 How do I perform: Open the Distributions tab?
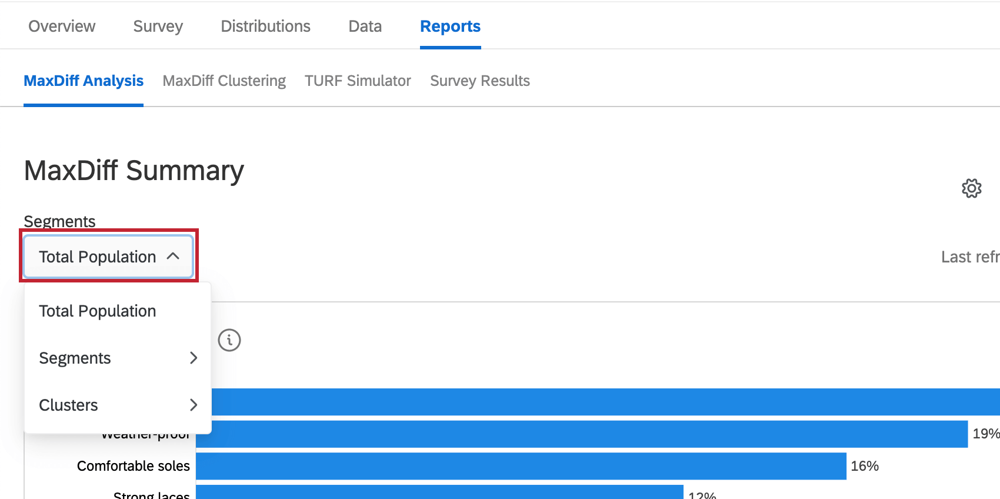coord(265,26)
